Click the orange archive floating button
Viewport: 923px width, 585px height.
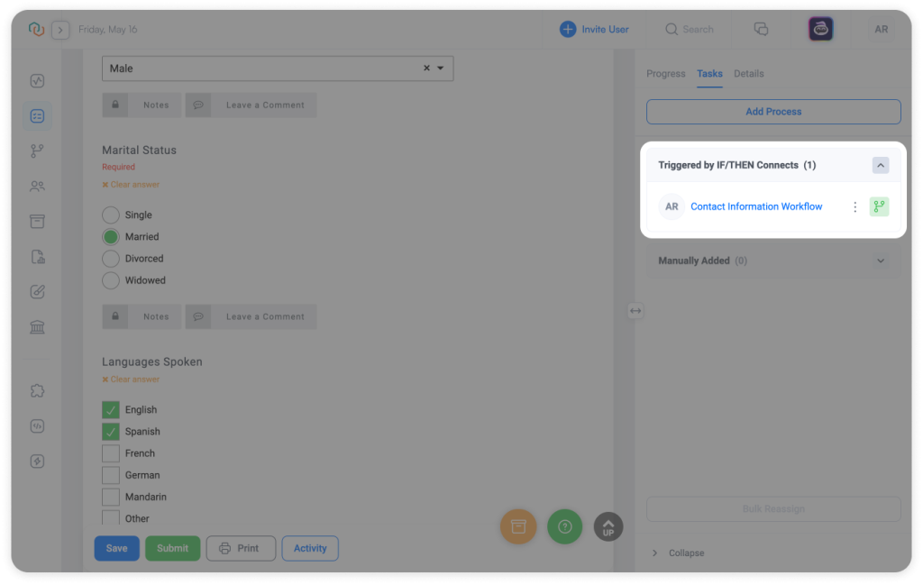(518, 526)
